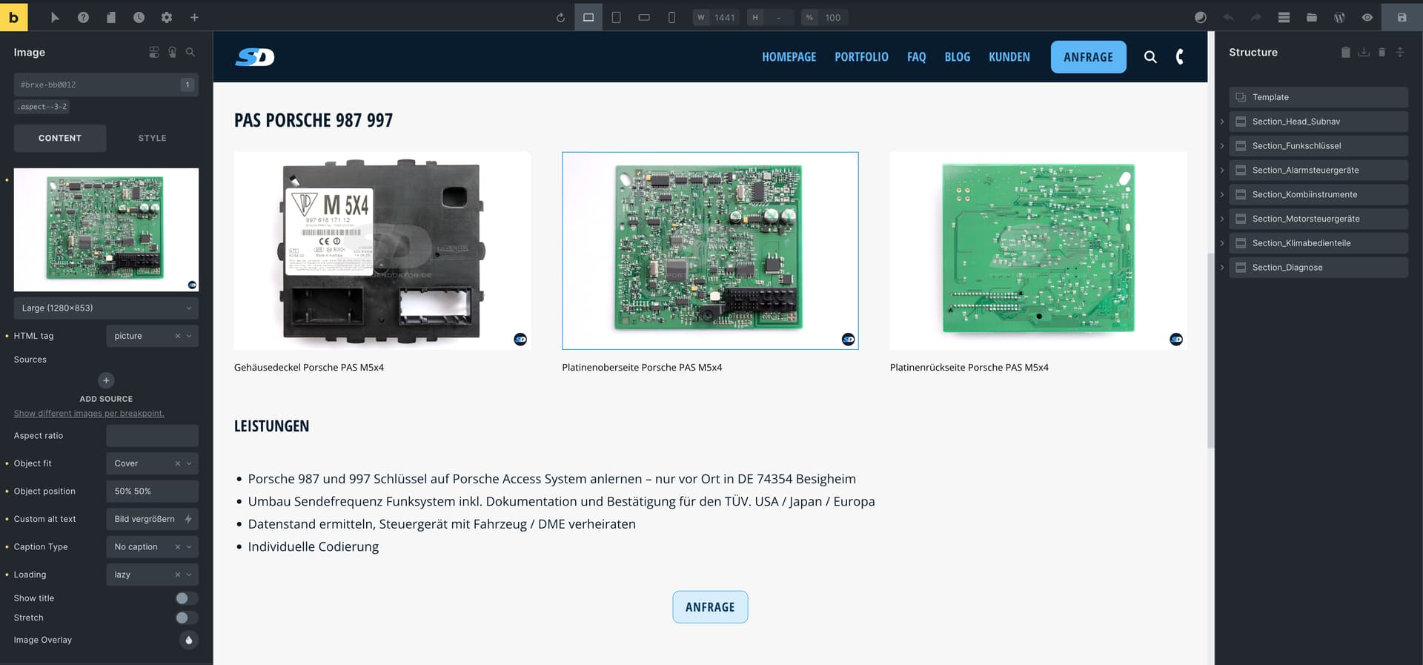The height and width of the screenshot is (665, 1423).
Task: Click the Aspect ratio input field
Action: (152, 435)
